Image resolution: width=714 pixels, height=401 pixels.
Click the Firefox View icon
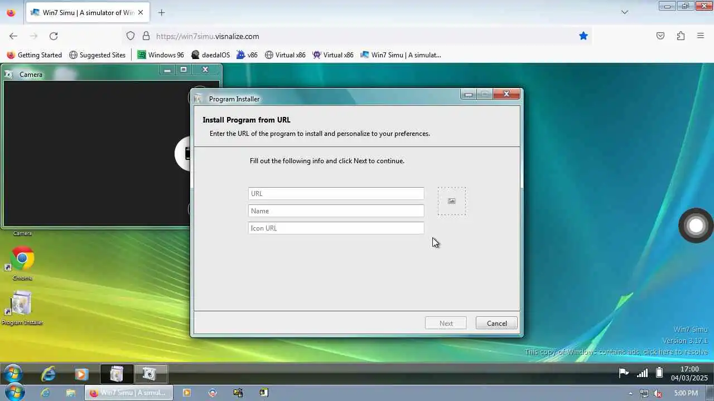click(11, 12)
